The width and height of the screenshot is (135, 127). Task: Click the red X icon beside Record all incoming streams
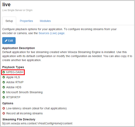coord(4,113)
